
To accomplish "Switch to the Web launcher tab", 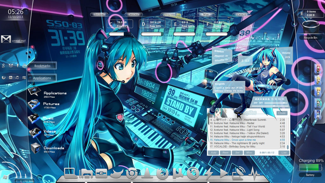I will (x=206, y=15).
